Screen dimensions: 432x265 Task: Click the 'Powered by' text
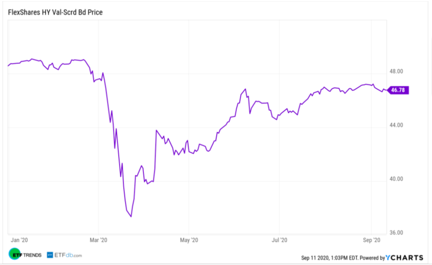click(x=373, y=258)
